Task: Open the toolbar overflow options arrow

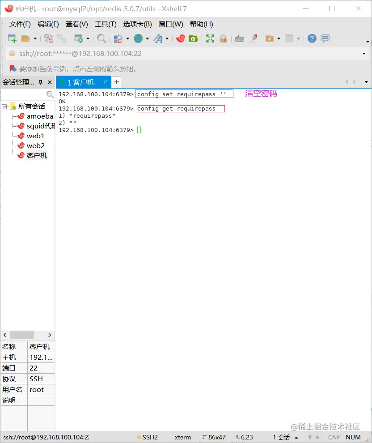Action: (368, 42)
